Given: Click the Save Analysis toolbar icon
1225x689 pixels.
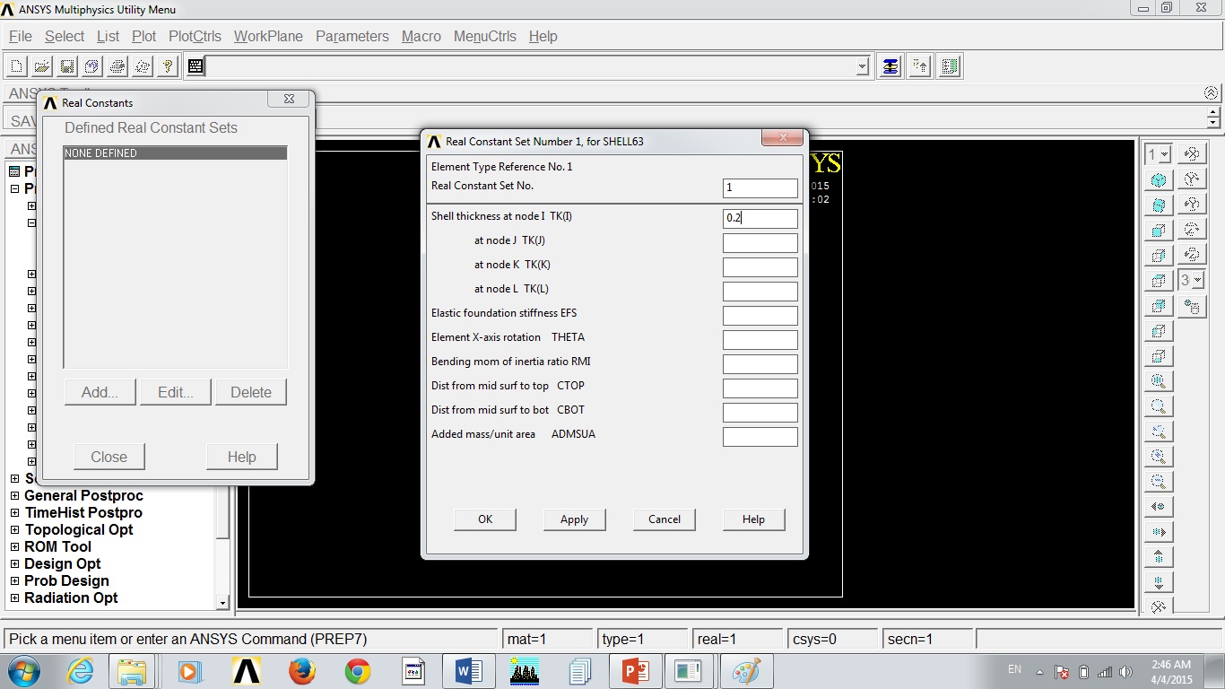Looking at the screenshot, I should click(x=67, y=66).
